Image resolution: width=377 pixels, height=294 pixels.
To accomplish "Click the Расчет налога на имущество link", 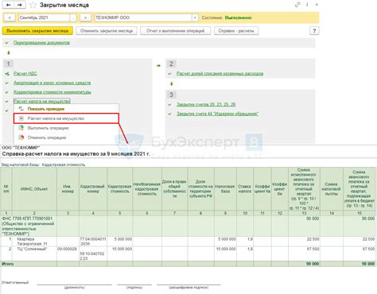I will [x=42, y=101].
